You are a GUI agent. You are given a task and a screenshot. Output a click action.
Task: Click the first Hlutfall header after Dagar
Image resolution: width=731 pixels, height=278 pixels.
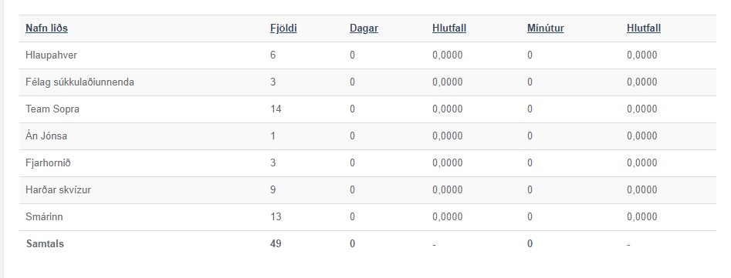449,28
